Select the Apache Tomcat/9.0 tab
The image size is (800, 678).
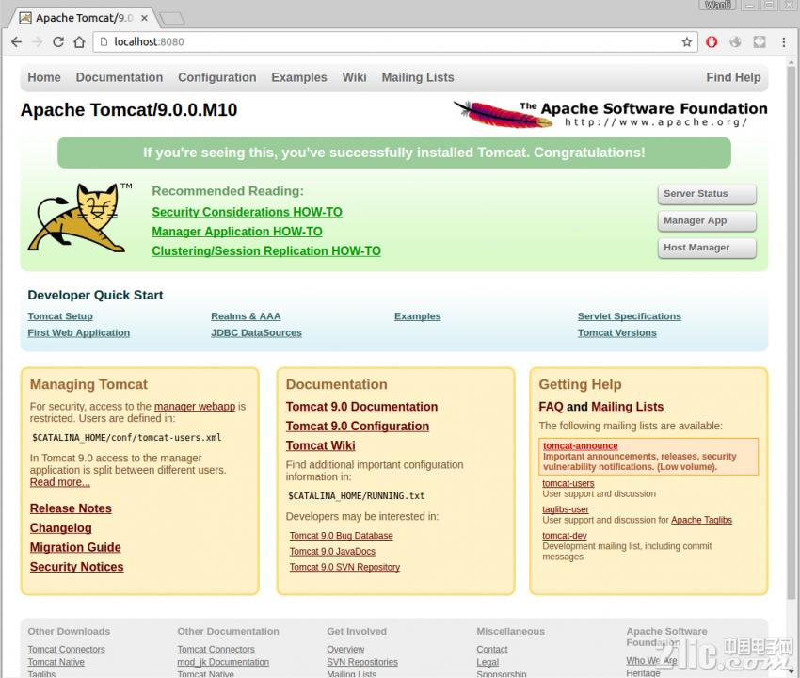click(84, 18)
